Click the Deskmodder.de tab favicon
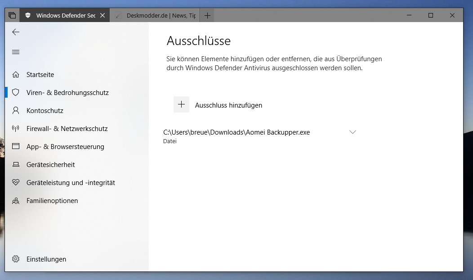 118,15
